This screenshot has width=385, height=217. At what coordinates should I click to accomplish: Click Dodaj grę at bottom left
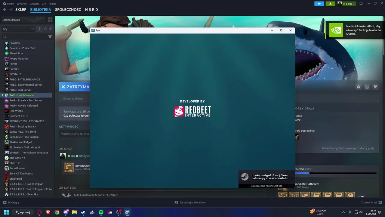[x=11, y=203]
